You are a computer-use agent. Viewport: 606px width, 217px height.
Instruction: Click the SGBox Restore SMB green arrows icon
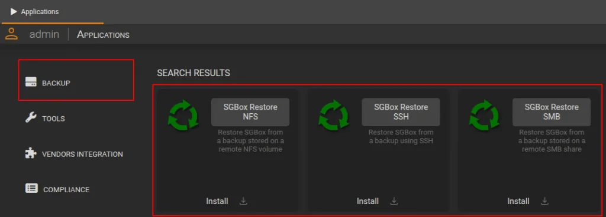coord(485,115)
